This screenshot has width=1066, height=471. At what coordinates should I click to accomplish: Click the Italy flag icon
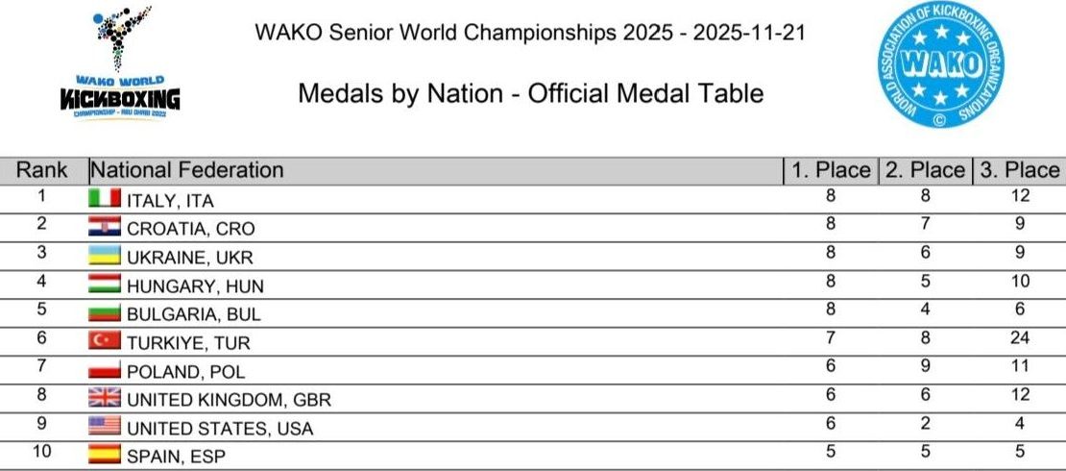tap(105, 198)
